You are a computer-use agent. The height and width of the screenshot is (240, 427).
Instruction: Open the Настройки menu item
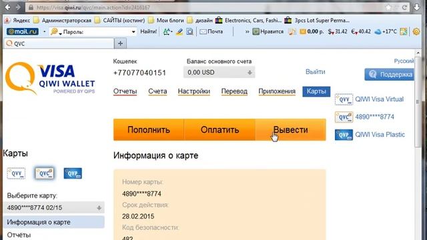pos(194,91)
